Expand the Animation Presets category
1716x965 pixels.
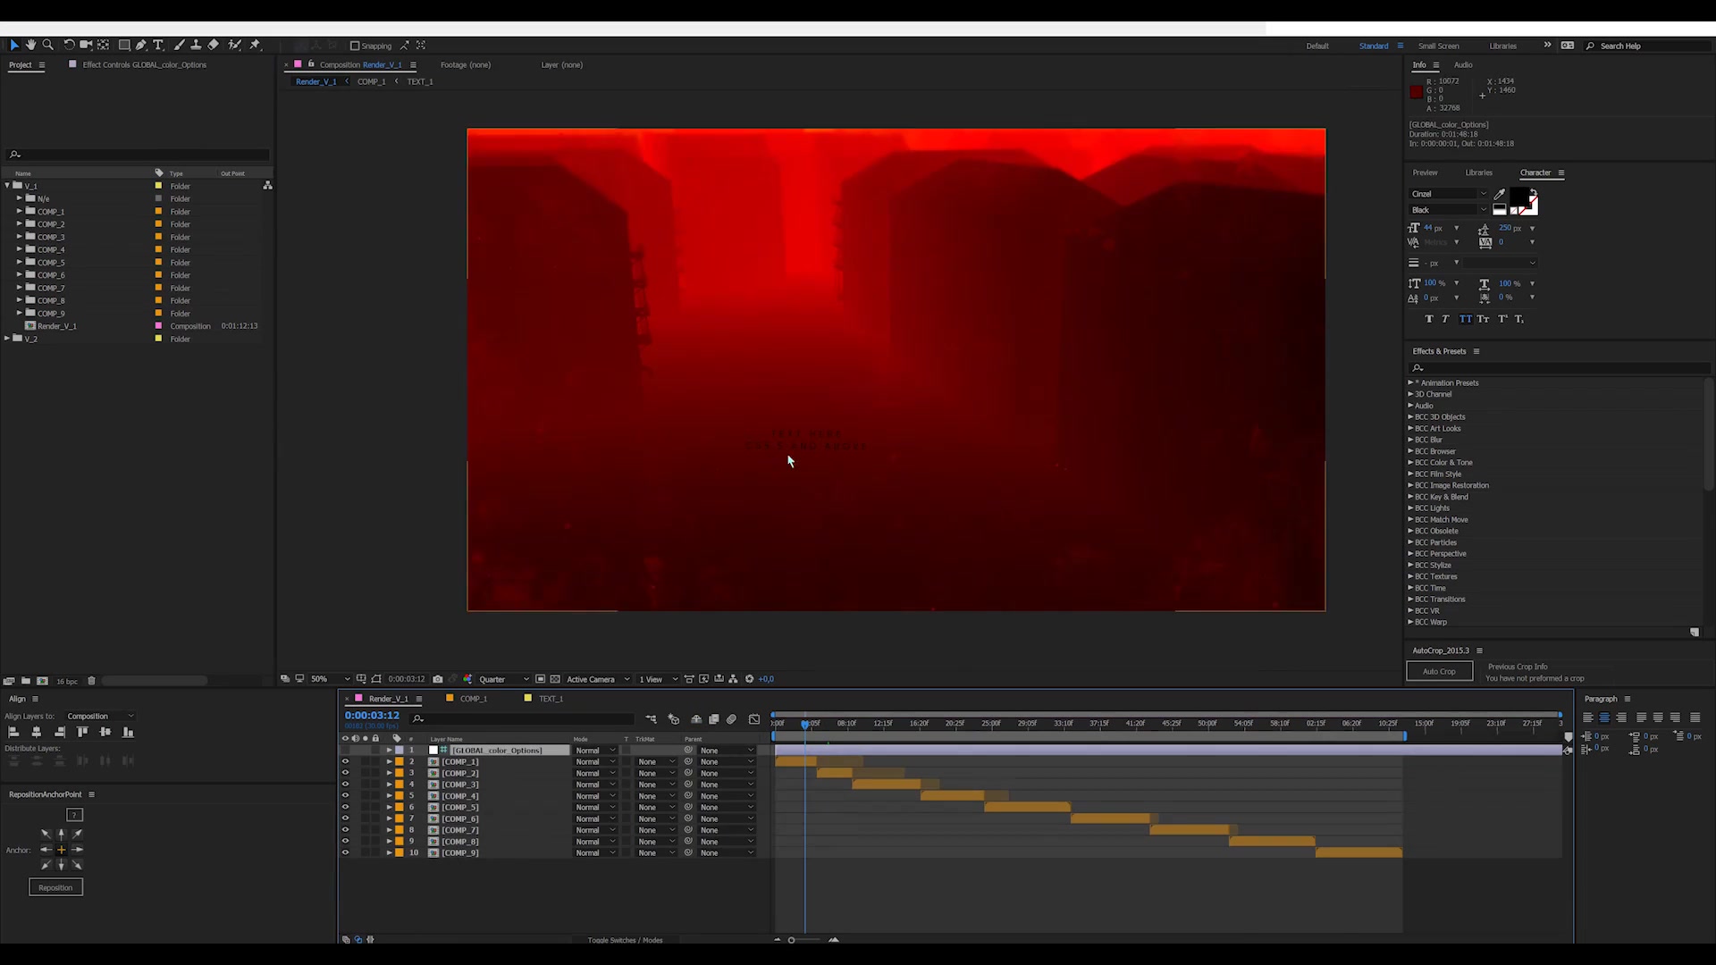coord(1410,382)
